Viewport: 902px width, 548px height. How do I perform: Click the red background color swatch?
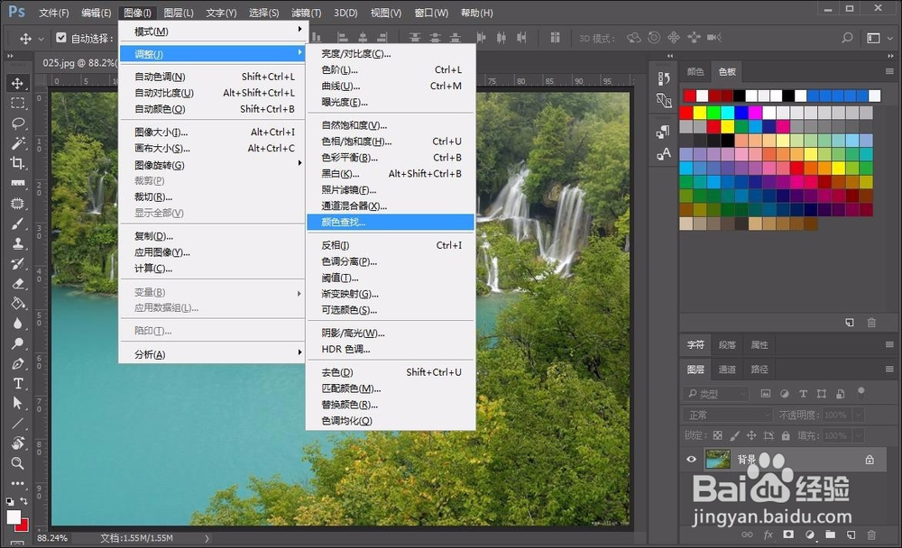pos(22,525)
